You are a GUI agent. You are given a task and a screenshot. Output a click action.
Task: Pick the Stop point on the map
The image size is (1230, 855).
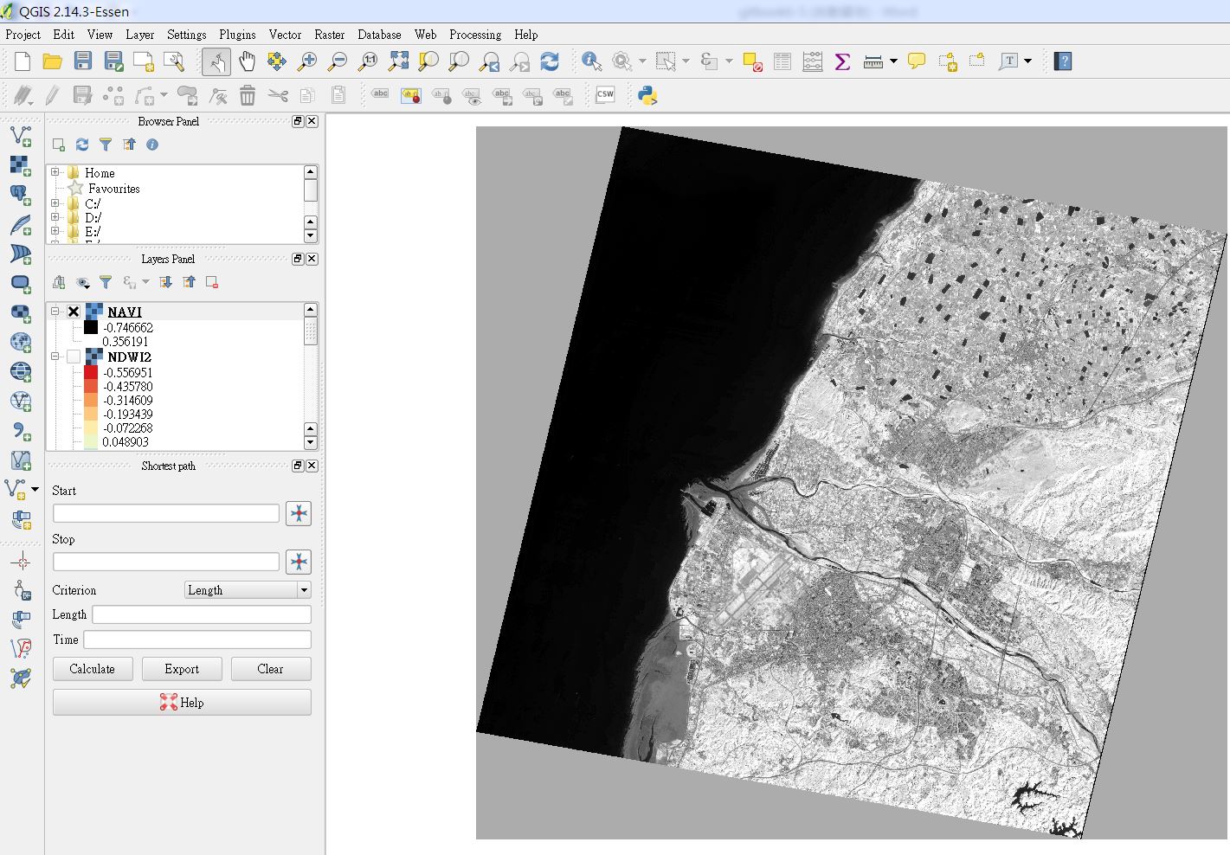(299, 562)
